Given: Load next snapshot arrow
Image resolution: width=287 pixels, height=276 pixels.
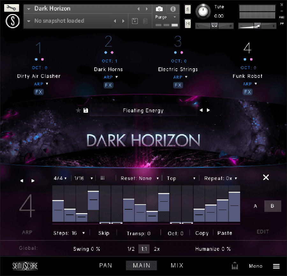Looking at the screenshot, I should [x=123, y=21].
